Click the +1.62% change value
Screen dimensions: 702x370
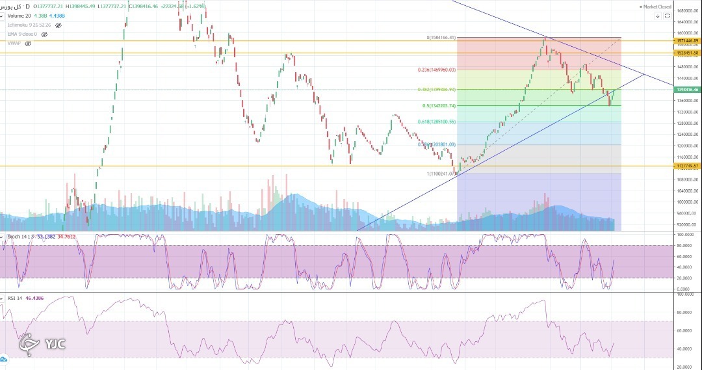coord(195,7)
